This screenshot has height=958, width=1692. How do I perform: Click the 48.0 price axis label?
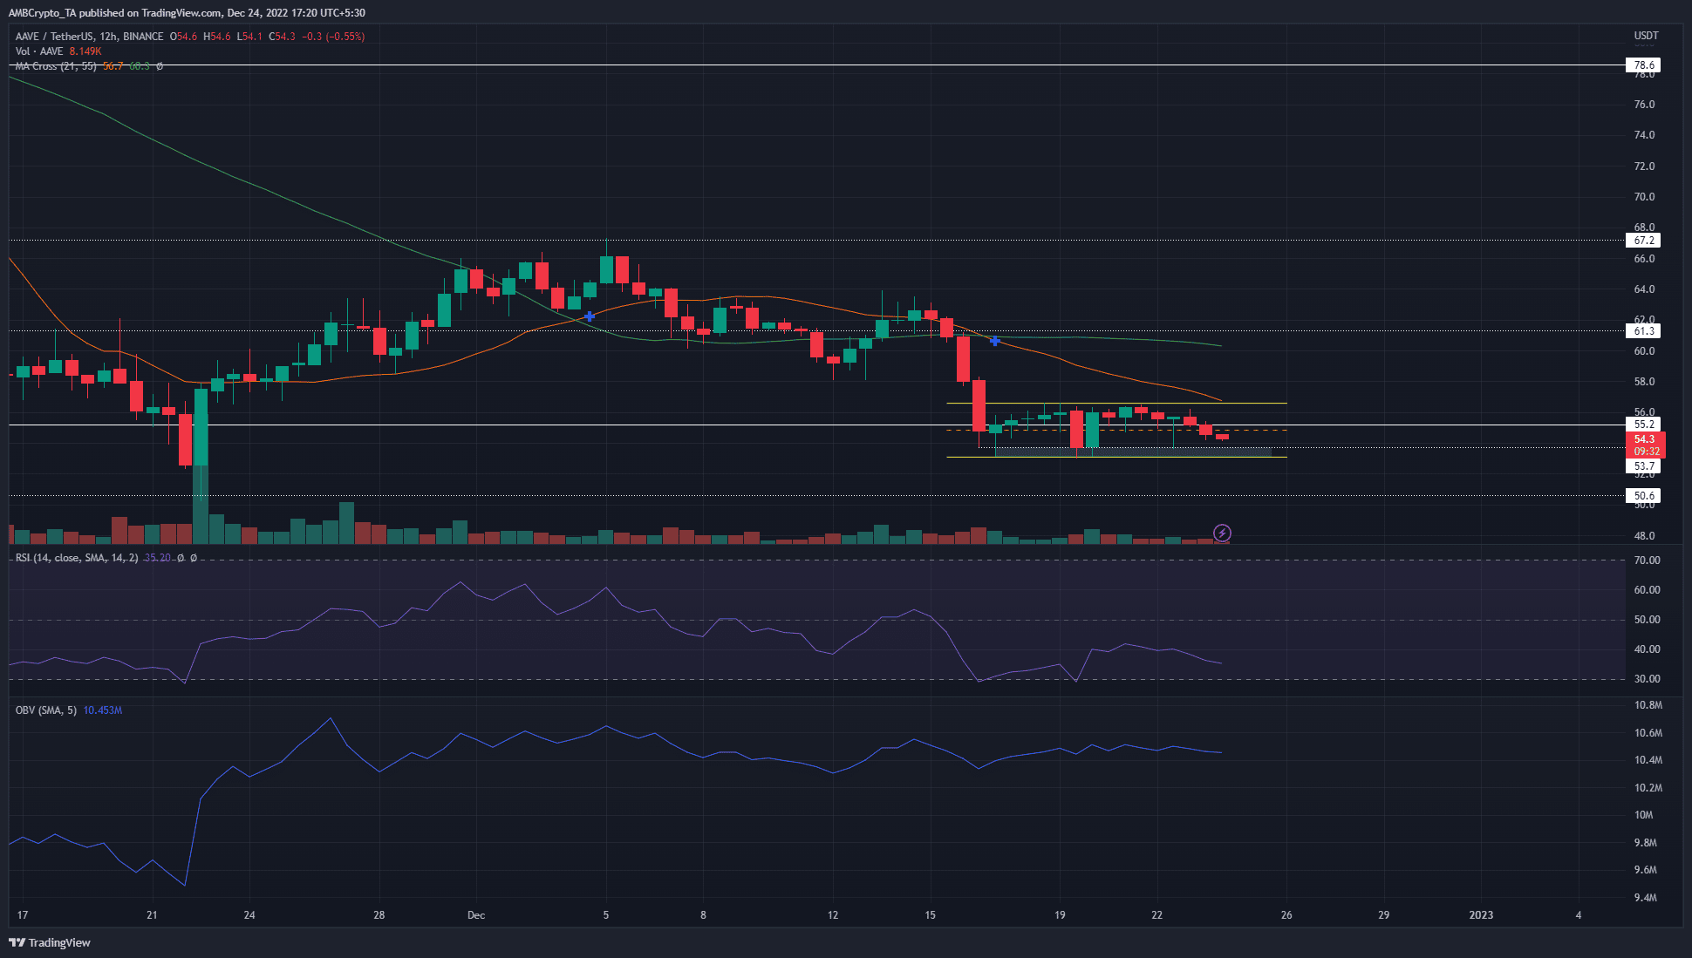[1644, 536]
